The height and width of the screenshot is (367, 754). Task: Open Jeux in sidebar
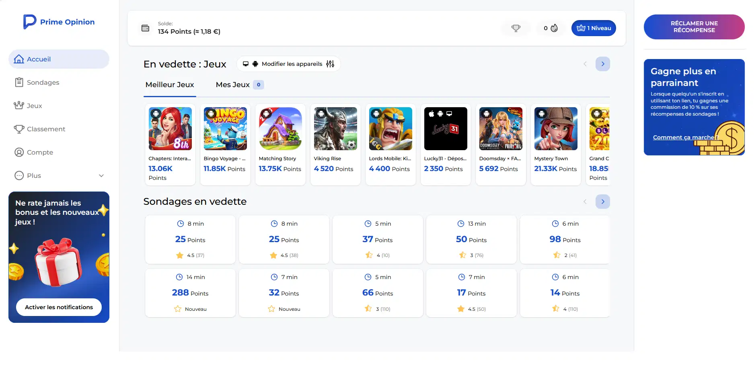59,106
